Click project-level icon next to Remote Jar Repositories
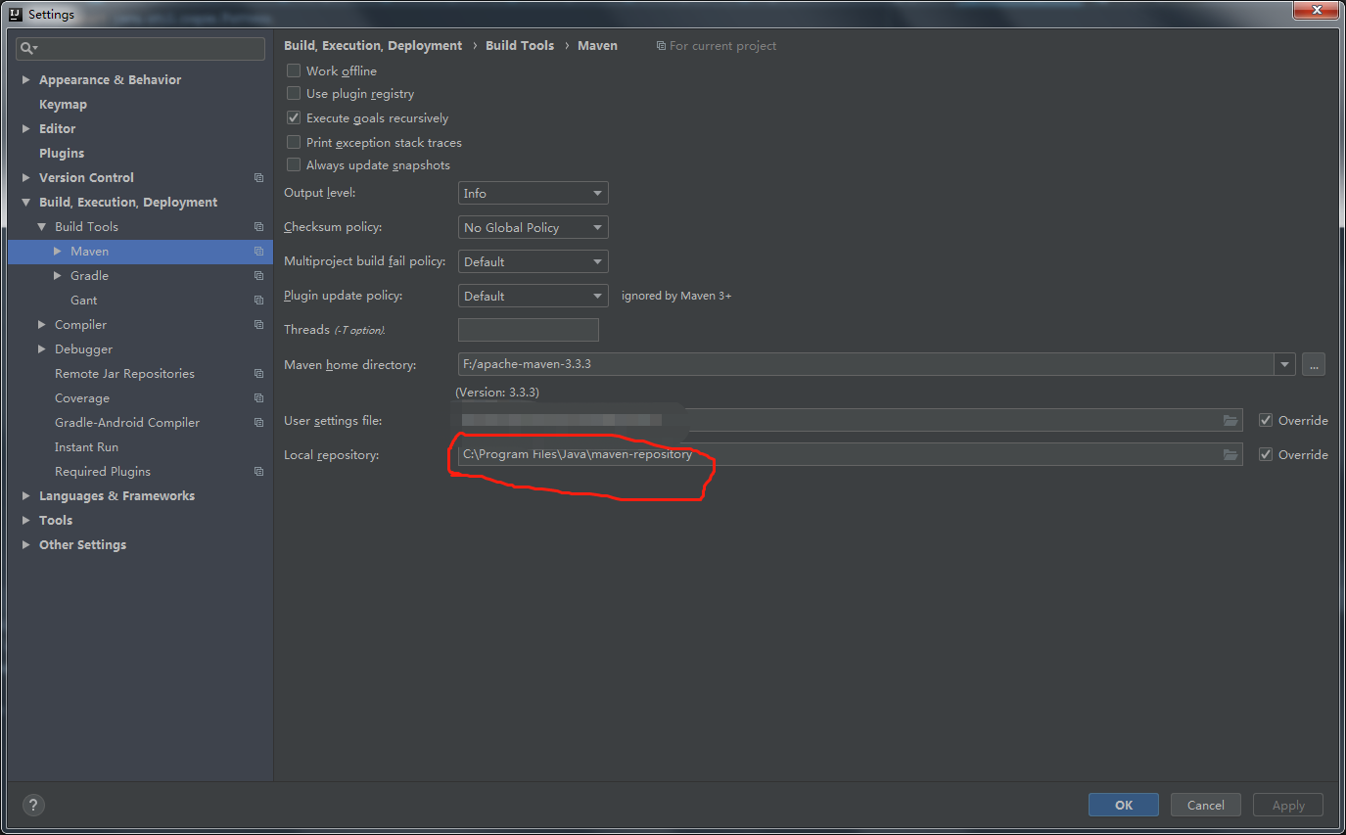This screenshot has width=1346, height=835. click(x=258, y=374)
